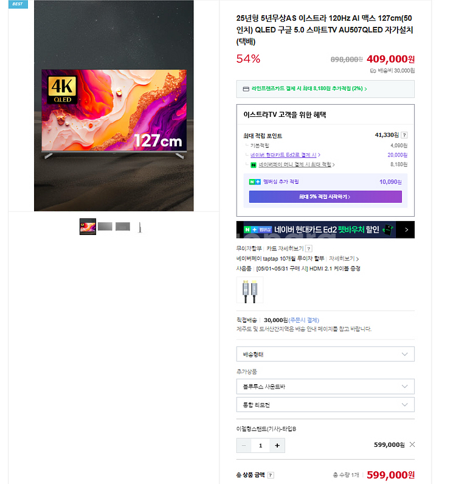Expand the 통합 리모컨 dropdown
Image resolution: width=456 pixels, height=484 pixels.
pyautogui.click(x=325, y=405)
